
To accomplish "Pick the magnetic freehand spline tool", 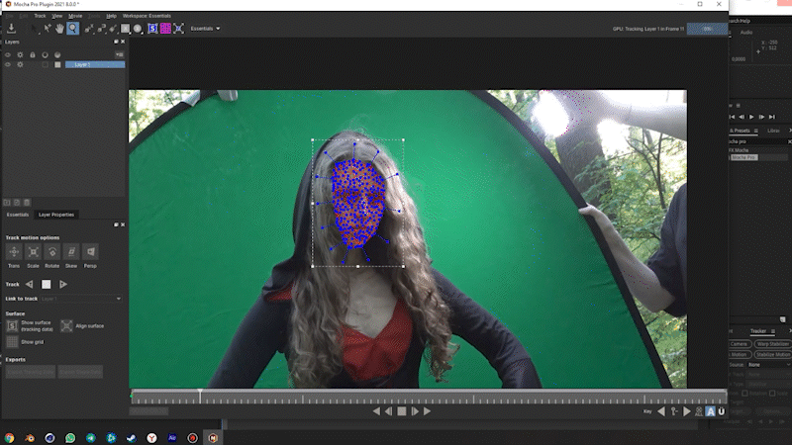I will pos(112,29).
